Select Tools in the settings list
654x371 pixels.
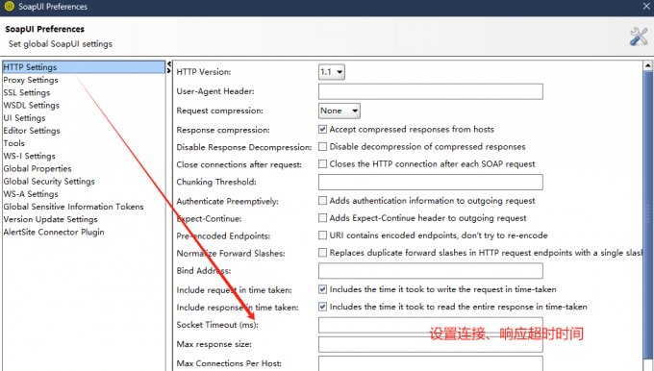click(13, 143)
